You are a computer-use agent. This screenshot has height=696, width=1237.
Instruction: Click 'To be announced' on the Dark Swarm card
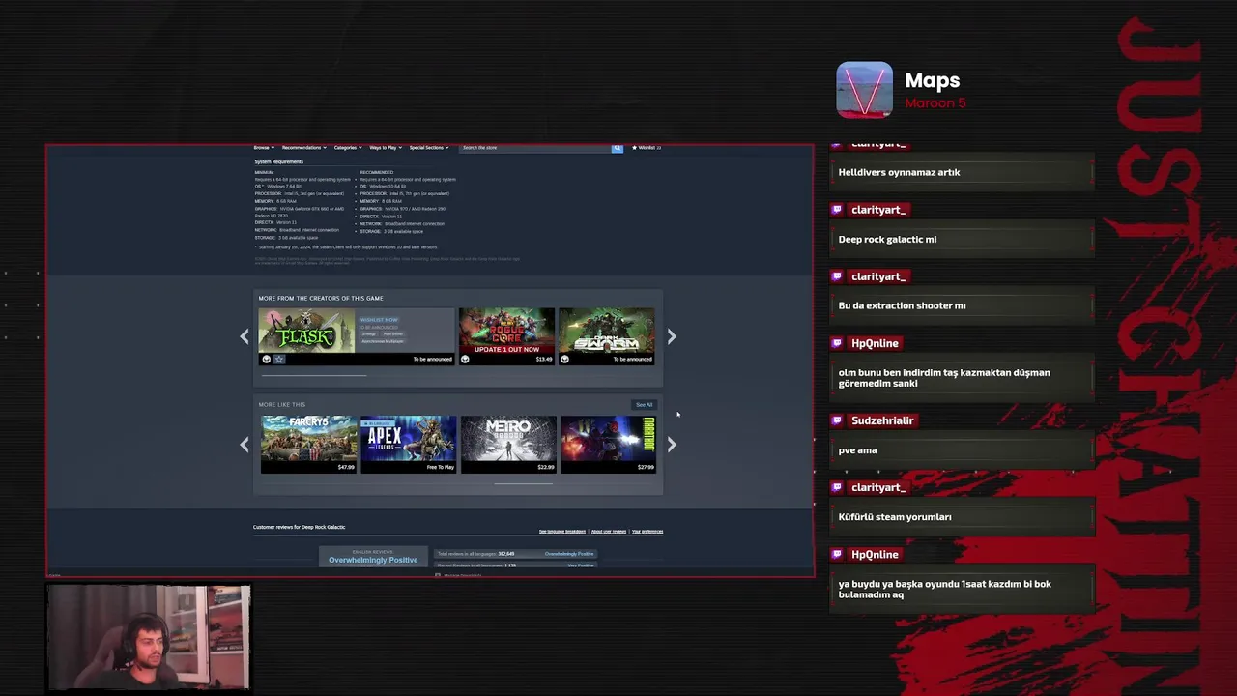pyautogui.click(x=632, y=360)
